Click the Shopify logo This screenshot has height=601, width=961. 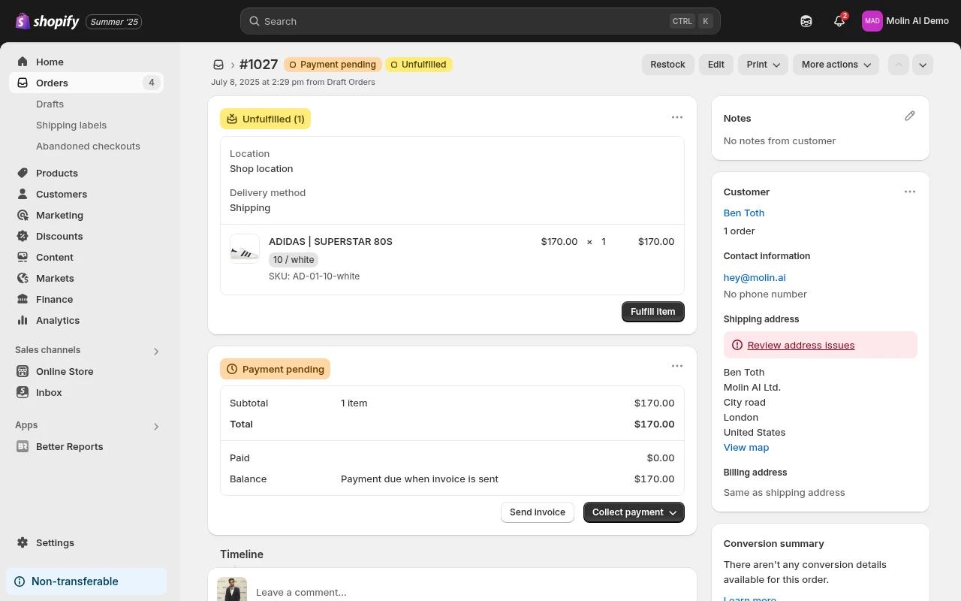[47, 21]
